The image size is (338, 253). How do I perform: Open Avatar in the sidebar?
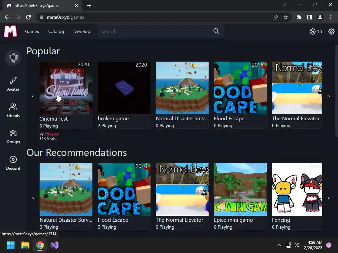[x=13, y=84]
